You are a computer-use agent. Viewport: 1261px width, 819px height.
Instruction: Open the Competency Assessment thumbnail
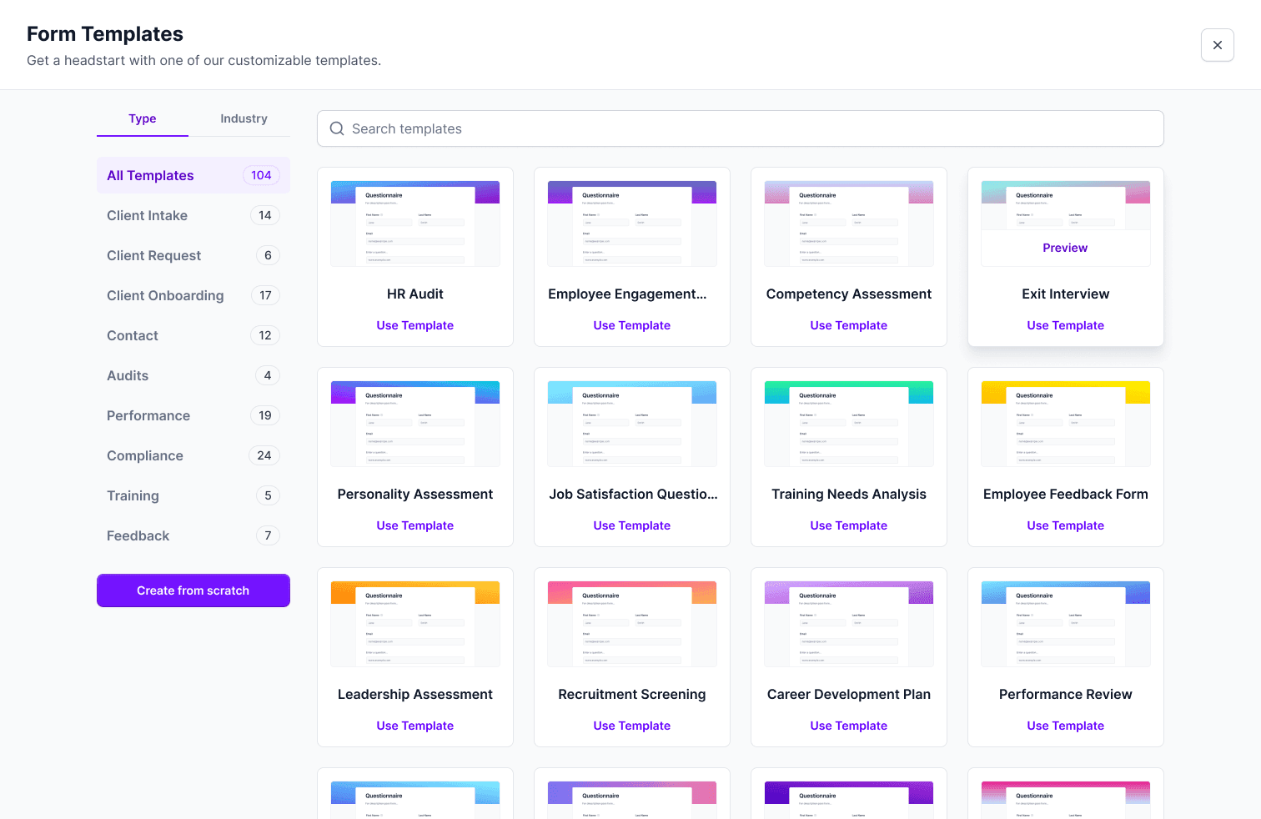pyautogui.click(x=849, y=224)
